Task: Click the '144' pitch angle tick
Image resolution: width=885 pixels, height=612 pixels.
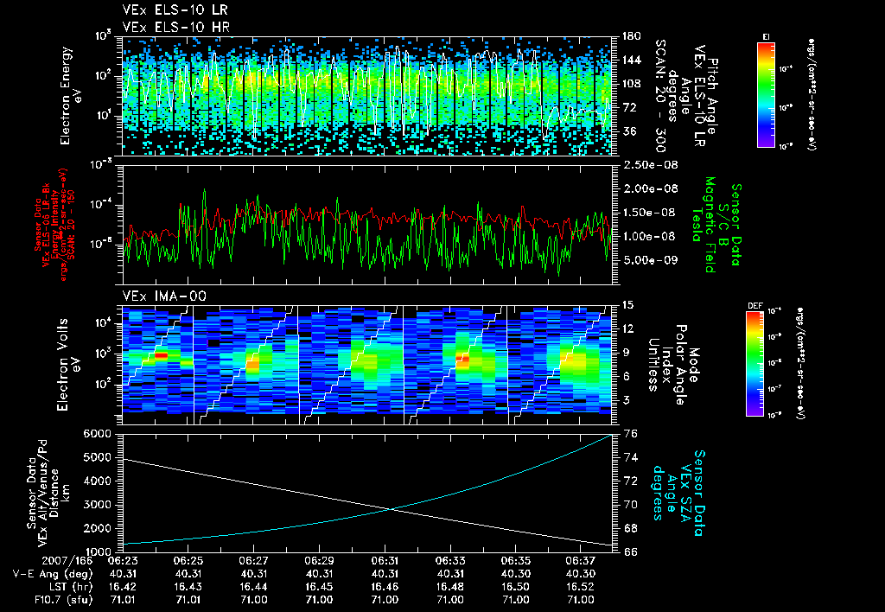Action: (x=631, y=60)
